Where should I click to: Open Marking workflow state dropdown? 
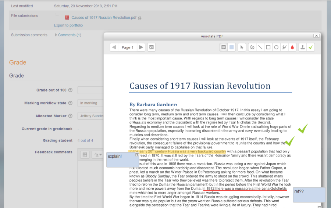click(x=90, y=103)
